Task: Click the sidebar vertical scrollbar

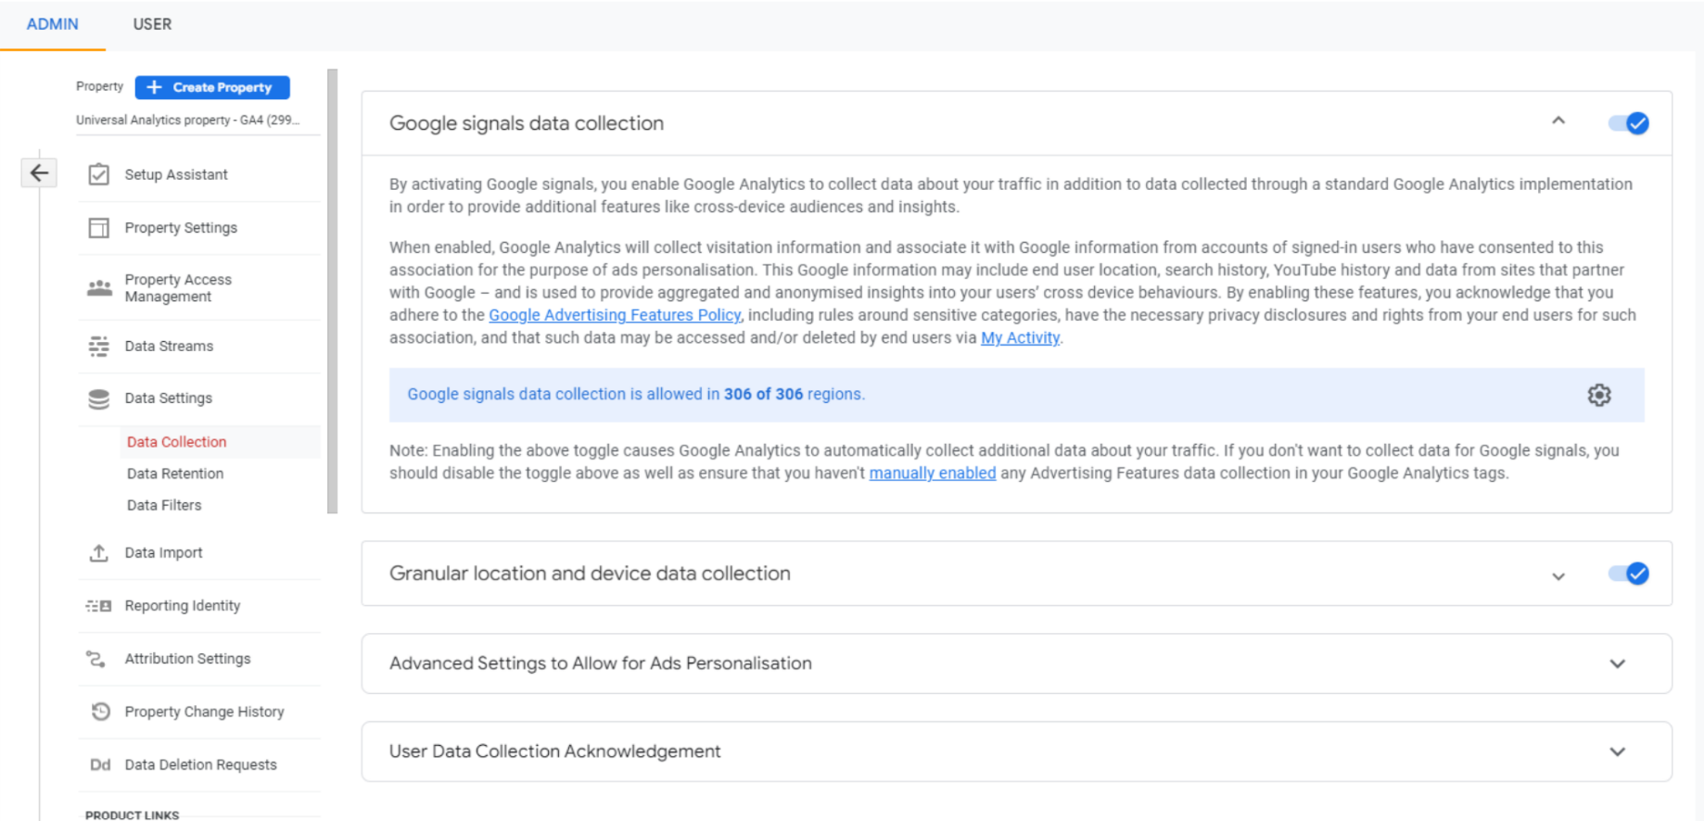Action: (332, 291)
